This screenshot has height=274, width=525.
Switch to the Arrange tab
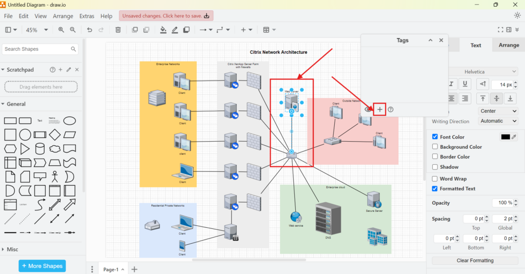(x=509, y=45)
